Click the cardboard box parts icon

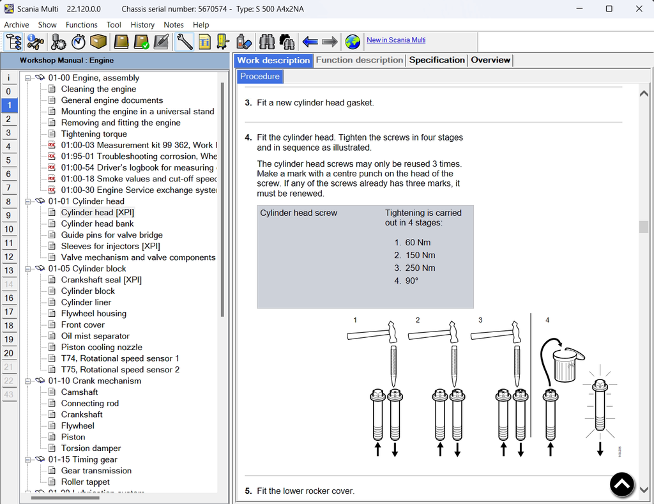98,42
